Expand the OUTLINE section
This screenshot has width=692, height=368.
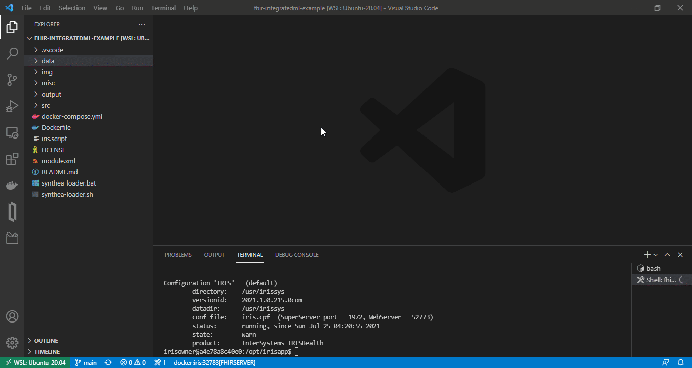(x=46, y=341)
